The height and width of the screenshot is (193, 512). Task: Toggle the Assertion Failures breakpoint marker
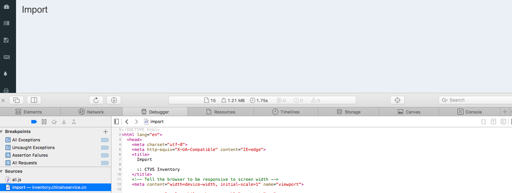pos(105,155)
